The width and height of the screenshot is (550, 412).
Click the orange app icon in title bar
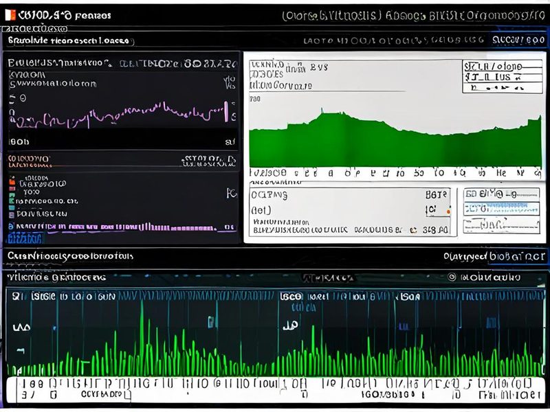tap(10, 14)
